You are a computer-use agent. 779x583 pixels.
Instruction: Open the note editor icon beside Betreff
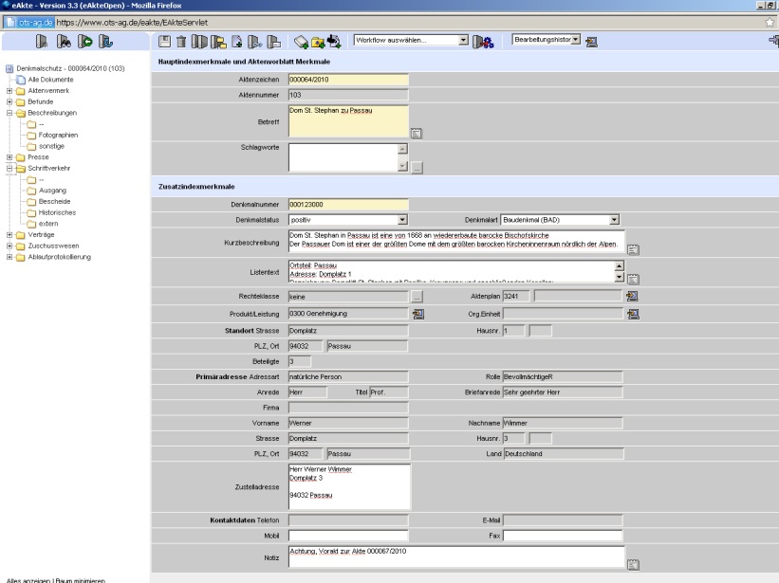click(416, 134)
